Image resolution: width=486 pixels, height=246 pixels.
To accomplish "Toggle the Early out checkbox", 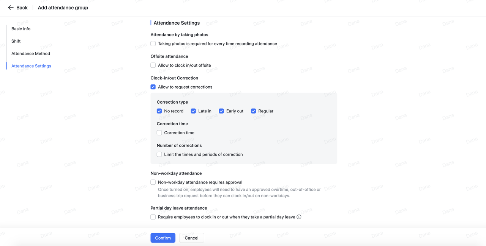I will coord(221,111).
